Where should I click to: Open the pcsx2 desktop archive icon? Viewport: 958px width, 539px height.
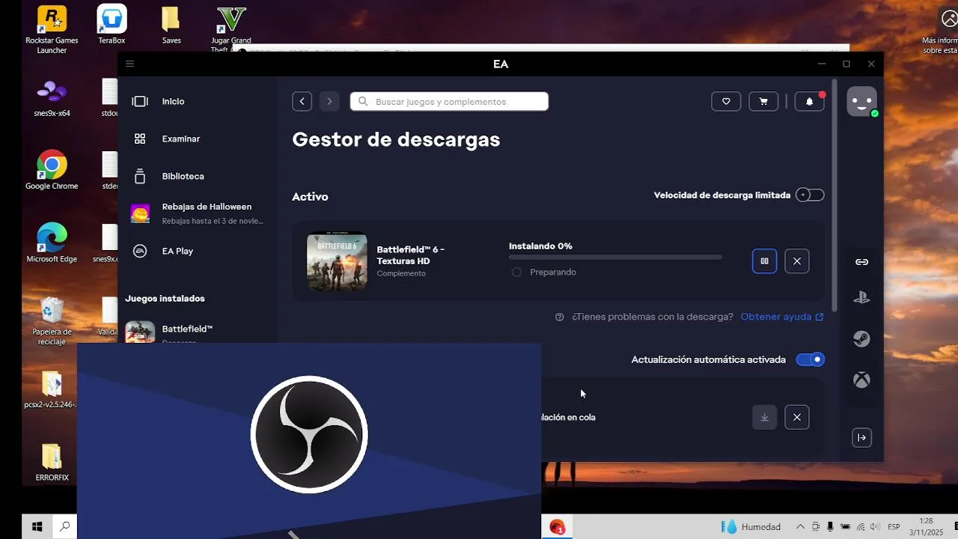pos(52,389)
